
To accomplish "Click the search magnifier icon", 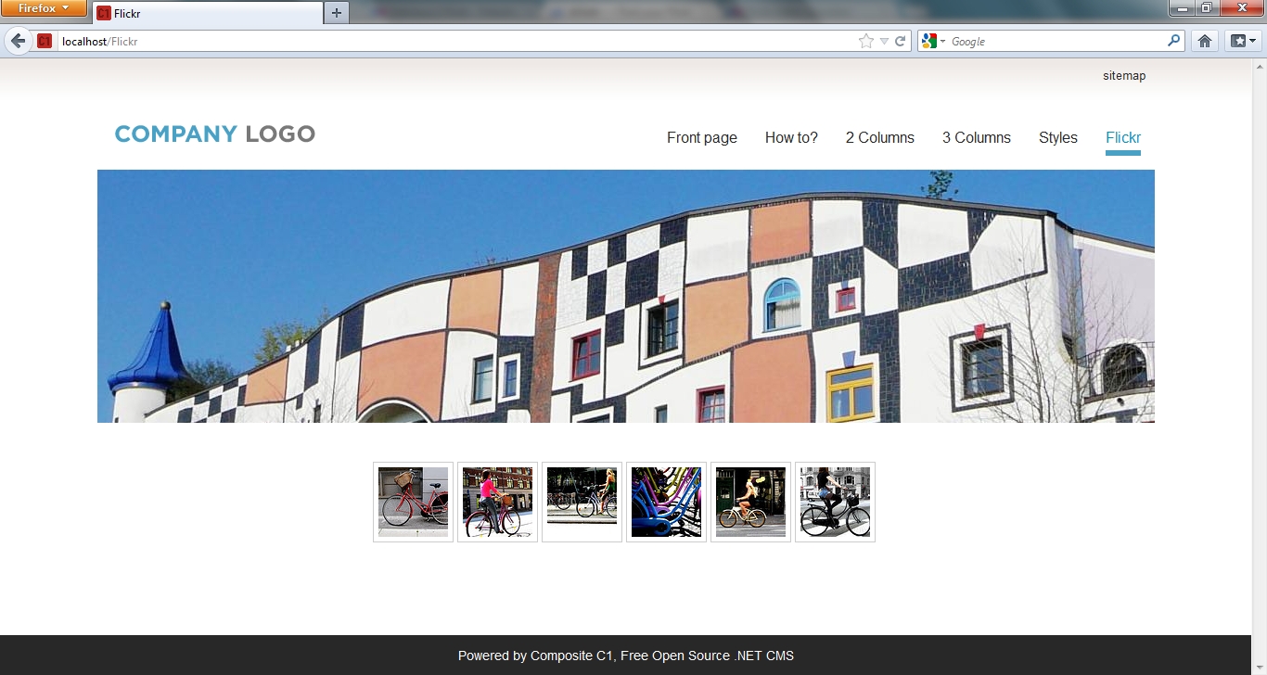I will pyautogui.click(x=1174, y=41).
